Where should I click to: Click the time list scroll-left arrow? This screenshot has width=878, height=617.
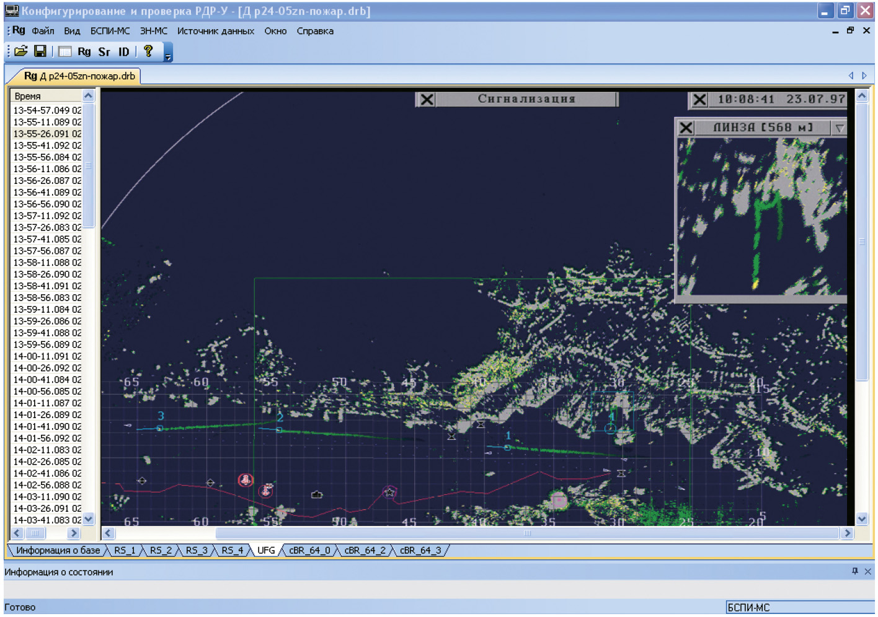pos(17,533)
